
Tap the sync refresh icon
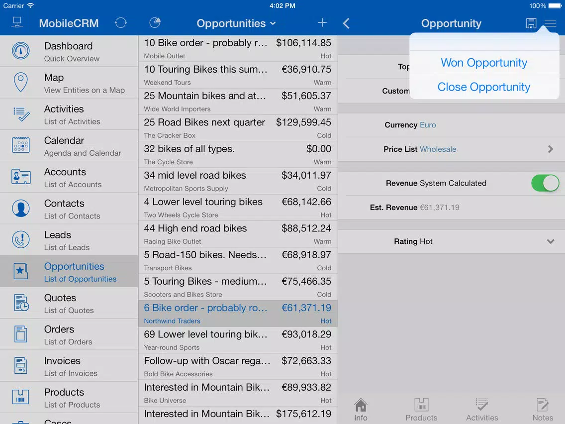tap(121, 23)
